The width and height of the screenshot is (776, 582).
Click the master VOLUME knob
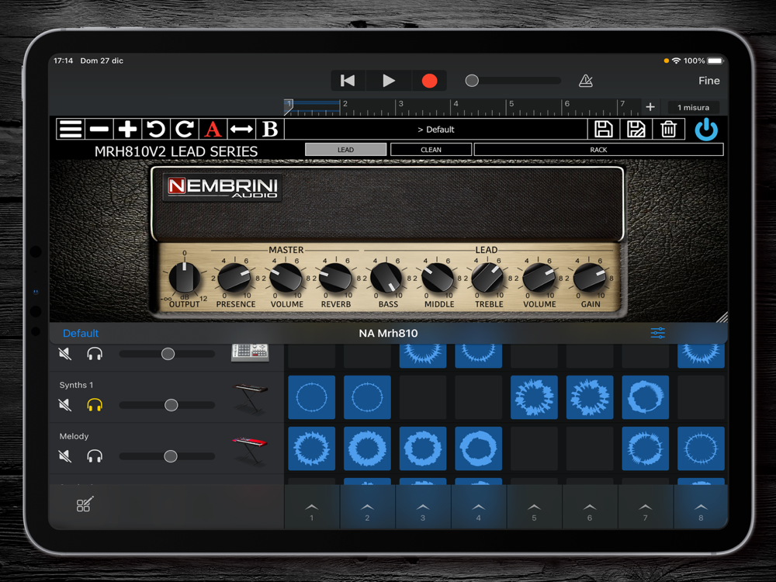pyautogui.click(x=286, y=278)
